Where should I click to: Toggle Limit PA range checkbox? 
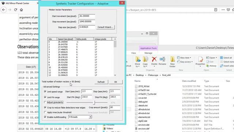(45, 97)
